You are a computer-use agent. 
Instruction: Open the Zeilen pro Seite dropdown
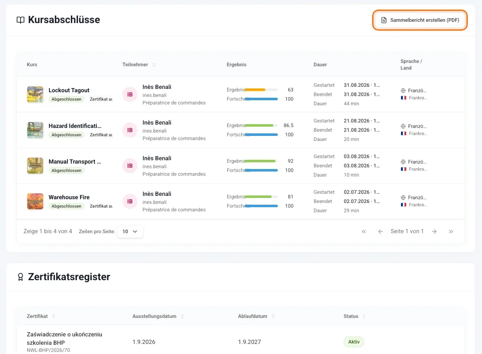pyautogui.click(x=130, y=232)
